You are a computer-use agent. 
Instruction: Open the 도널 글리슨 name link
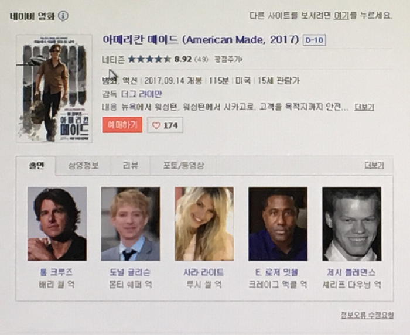(130, 272)
